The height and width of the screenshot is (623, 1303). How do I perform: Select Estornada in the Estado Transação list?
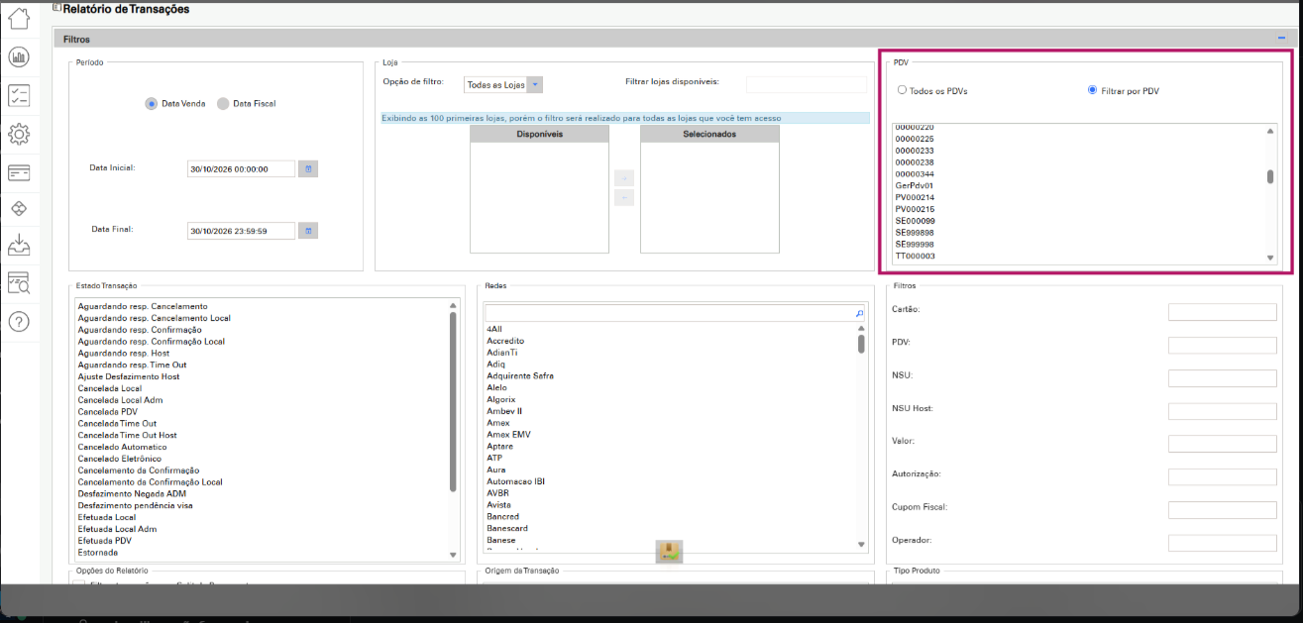pyautogui.click(x=98, y=553)
